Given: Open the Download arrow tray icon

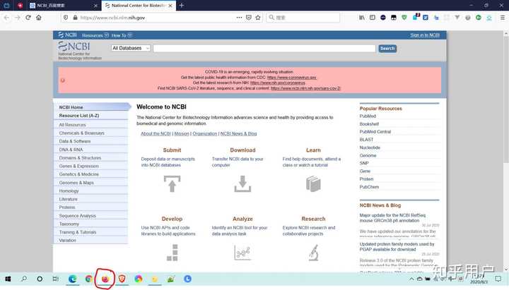Looking at the screenshot, I should pyautogui.click(x=242, y=183).
